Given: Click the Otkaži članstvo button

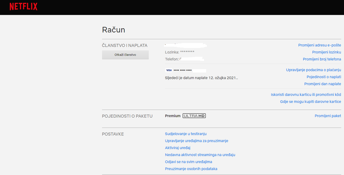Looking at the screenshot, I should coord(125,55).
